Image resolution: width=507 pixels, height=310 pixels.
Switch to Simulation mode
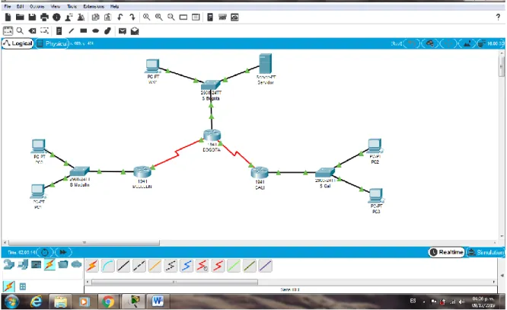tap(486, 252)
